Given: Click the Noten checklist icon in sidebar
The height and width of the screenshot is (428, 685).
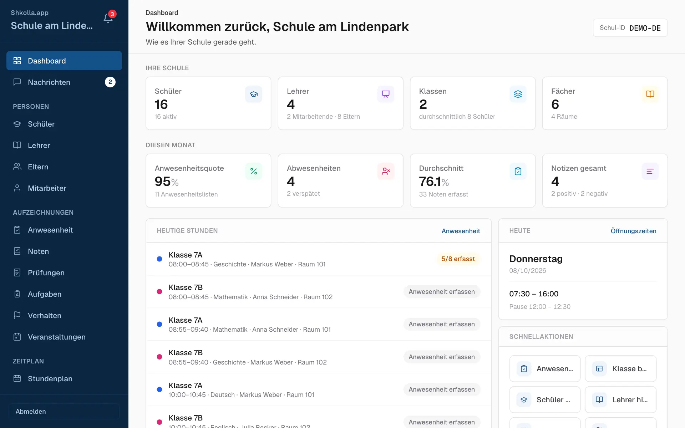Looking at the screenshot, I should [x=17, y=251].
